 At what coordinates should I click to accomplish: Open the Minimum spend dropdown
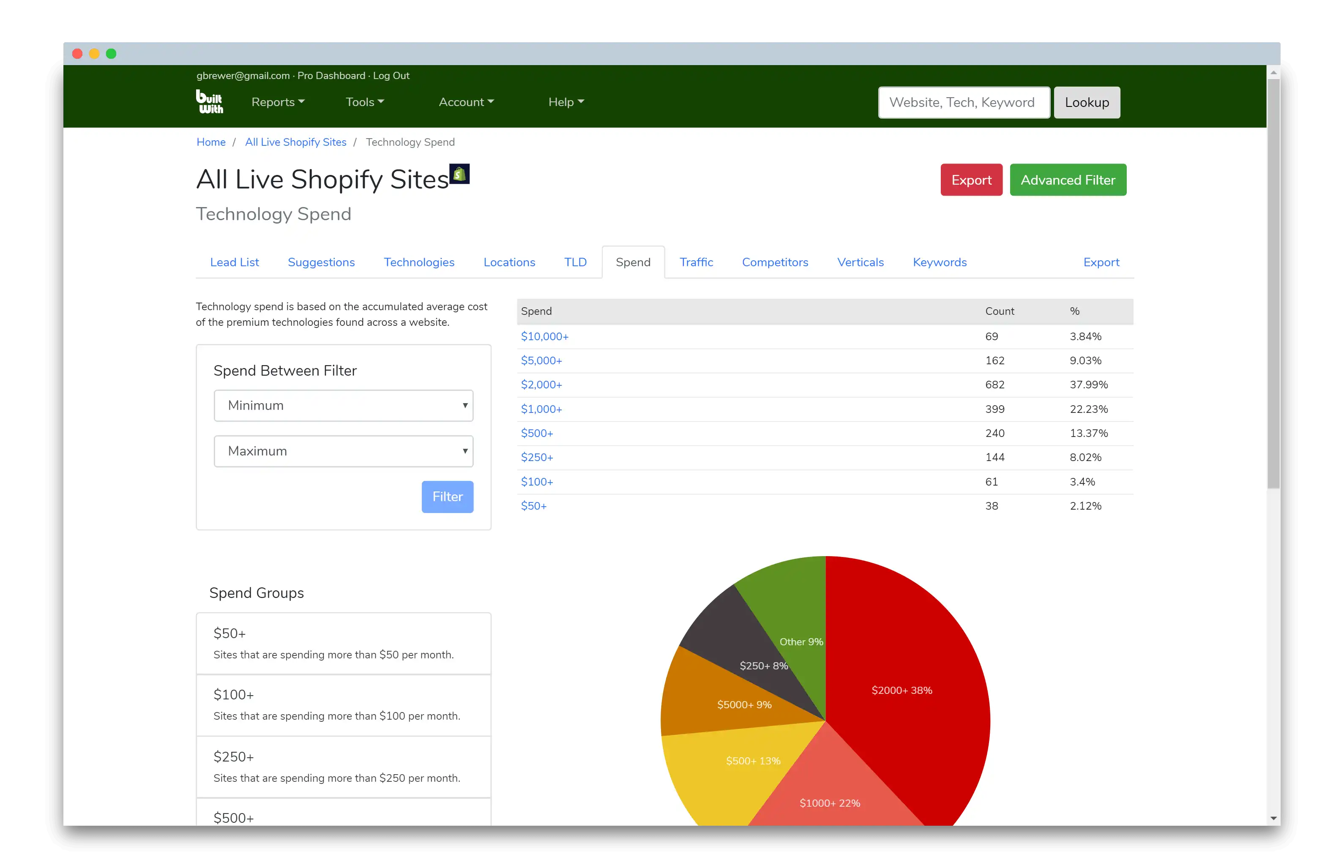[343, 405]
